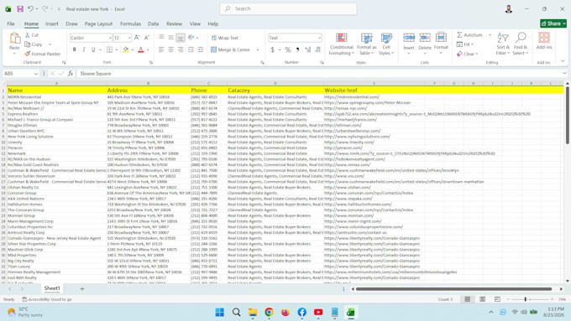Switch to the Insert tab
Viewport: 571px width, 321px height.
click(52, 23)
